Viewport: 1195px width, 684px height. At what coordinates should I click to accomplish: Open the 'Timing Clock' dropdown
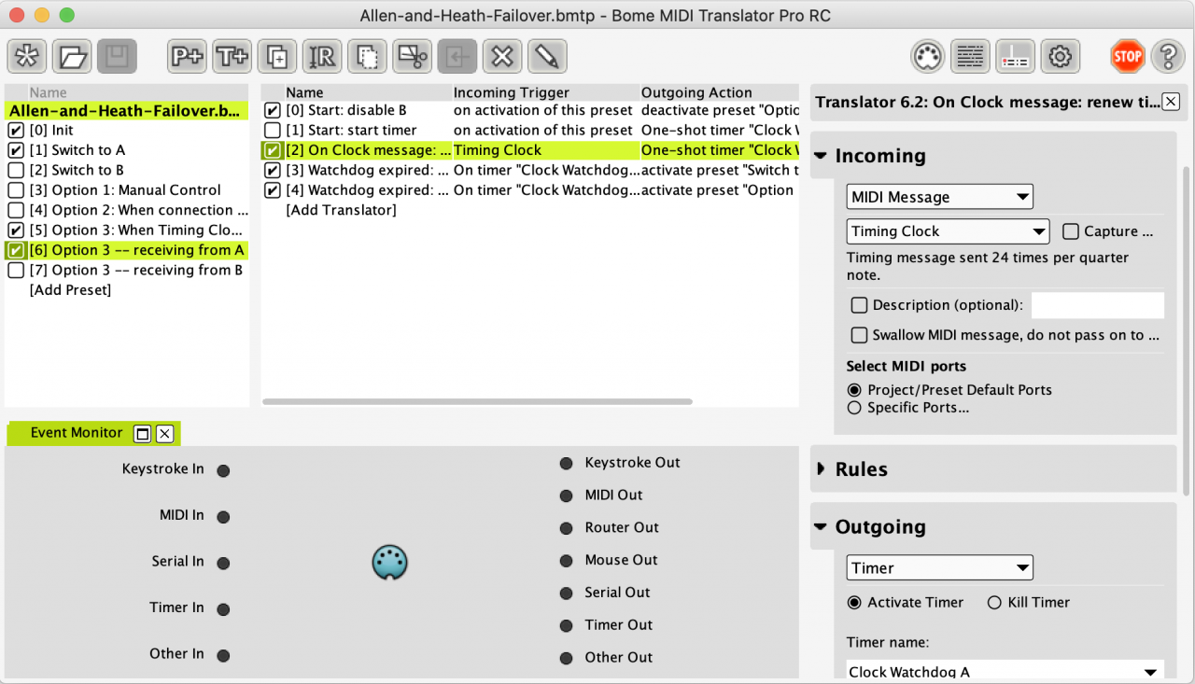[948, 231]
